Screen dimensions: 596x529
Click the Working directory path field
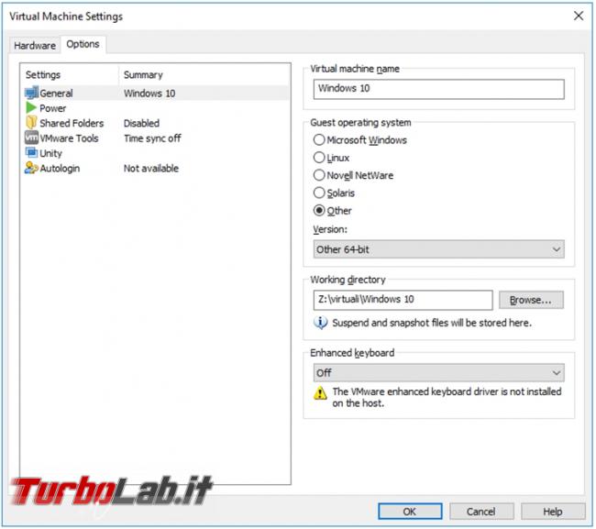pyautogui.click(x=403, y=300)
